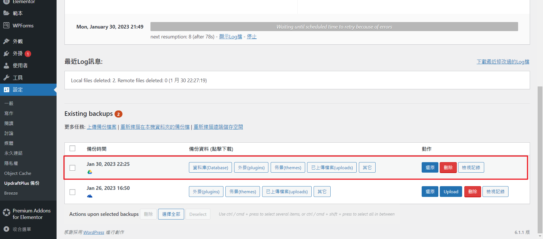Open 寫作 settings submenu
Image resolution: width=543 pixels, height=239 pixels.
click(9, 113)
